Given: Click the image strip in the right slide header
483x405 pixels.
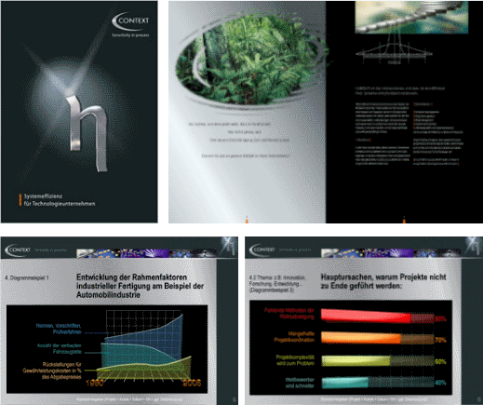Looking at the screenshot, I should tap(391, 253).
